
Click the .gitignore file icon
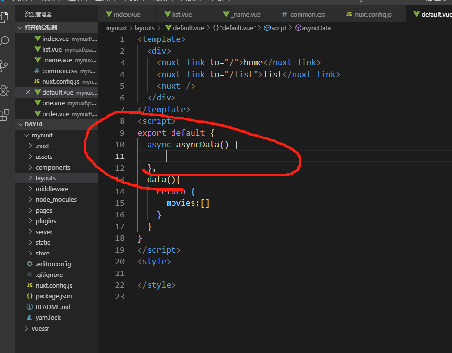tap(30, 275)
